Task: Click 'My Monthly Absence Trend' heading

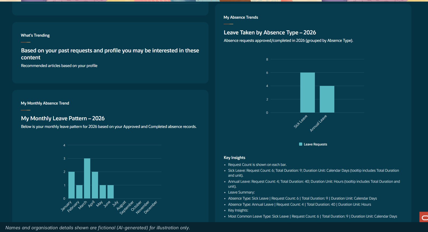Action: coord(45,103)
